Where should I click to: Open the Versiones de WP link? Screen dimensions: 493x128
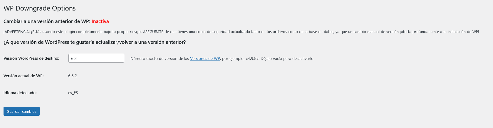(x=205, y=58)
